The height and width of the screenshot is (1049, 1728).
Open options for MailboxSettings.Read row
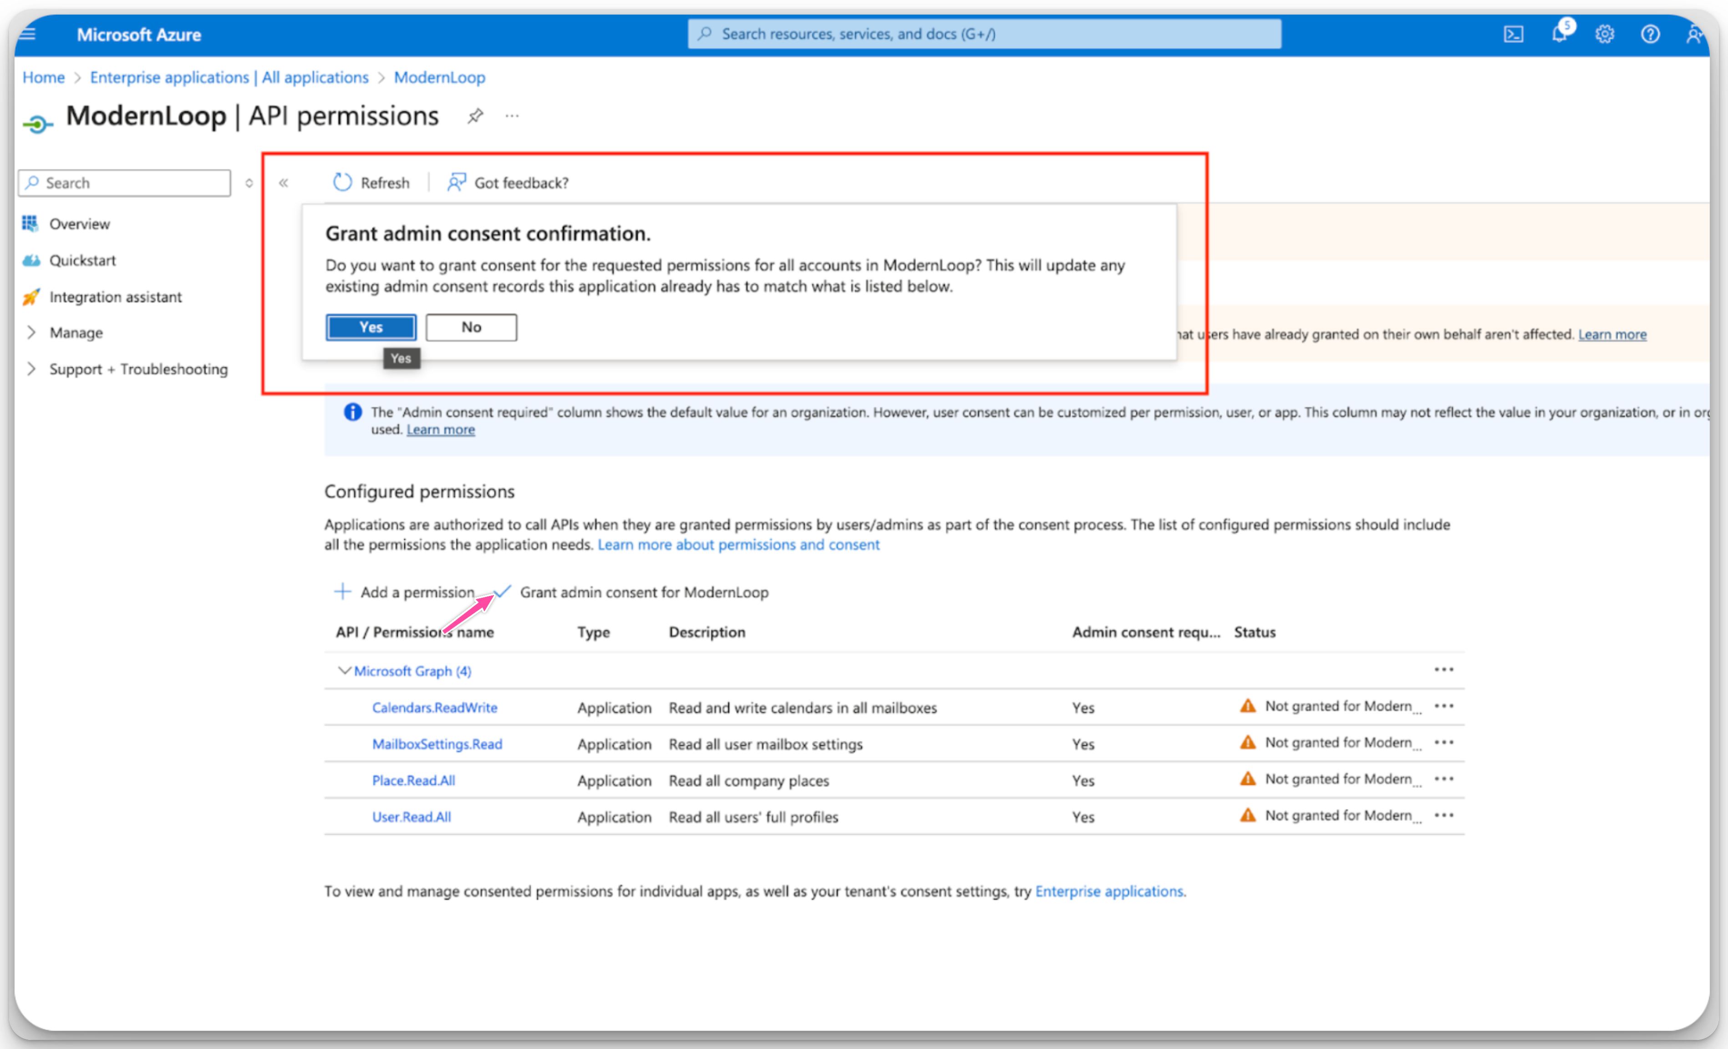click(1444, 743)
